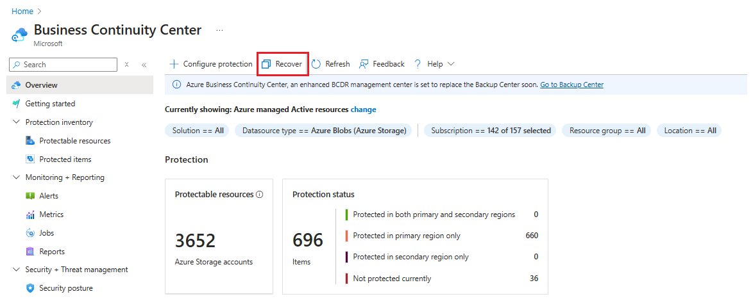
Task: Open the Solution == All filter
Action: pos(198,131)
